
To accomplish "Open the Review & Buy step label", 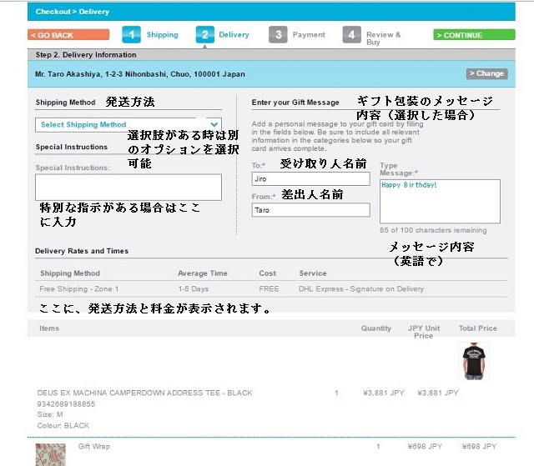I will click(384, 38).
